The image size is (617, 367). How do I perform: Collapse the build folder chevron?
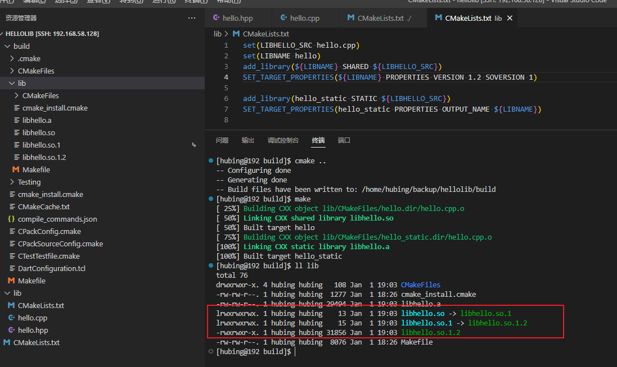pyautogui.click(x=7, y=47)
